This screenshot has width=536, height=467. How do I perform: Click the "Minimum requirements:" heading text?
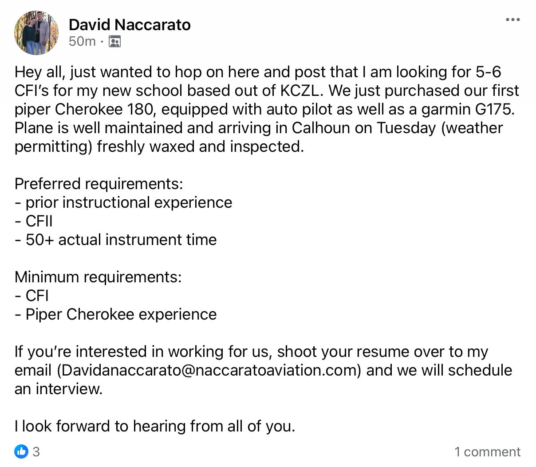point(98,277)
